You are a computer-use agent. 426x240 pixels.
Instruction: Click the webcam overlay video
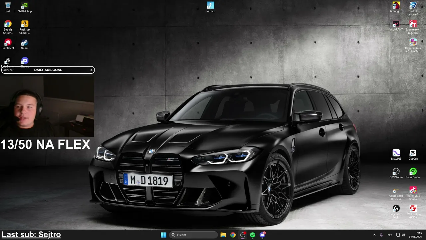(x=47, y=106)
